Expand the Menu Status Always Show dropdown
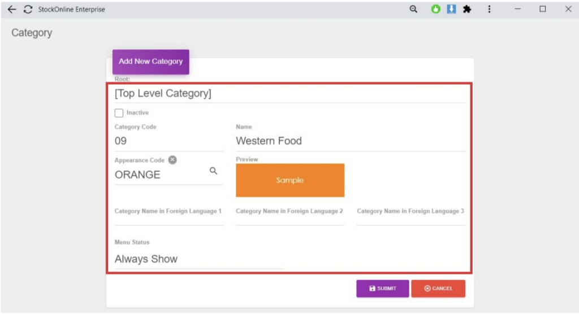Viewport: 579px width, 314px height. (x=198, y=259)
